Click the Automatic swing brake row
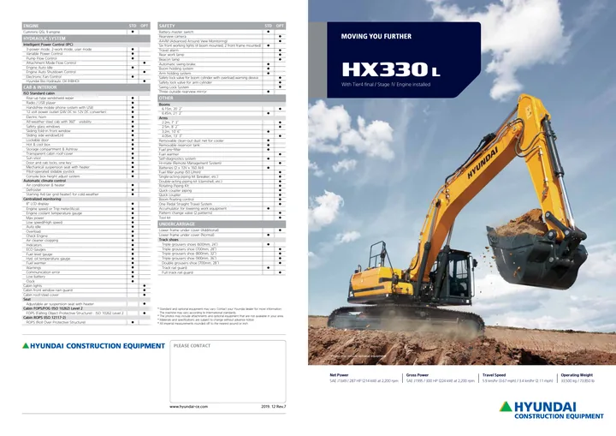Viewport: 616px width, 436px height. (x=222, y=64)
